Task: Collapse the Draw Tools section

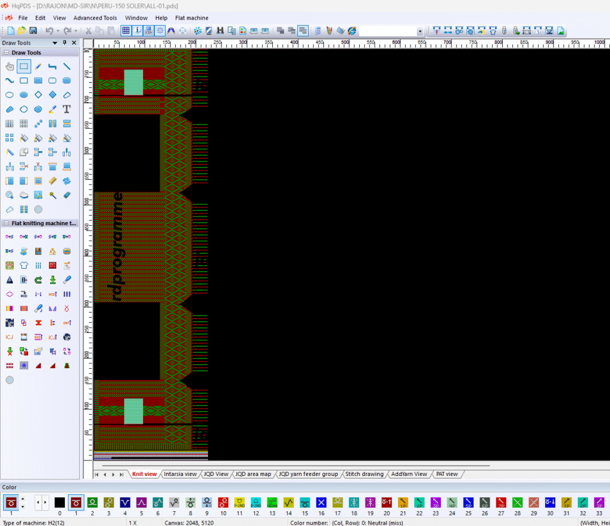Action: pyautogui.click(x=7, y=52)
